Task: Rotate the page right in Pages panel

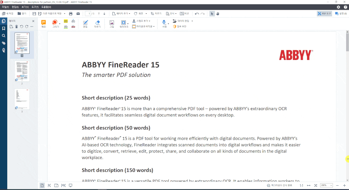Action: tap(27, 27)
